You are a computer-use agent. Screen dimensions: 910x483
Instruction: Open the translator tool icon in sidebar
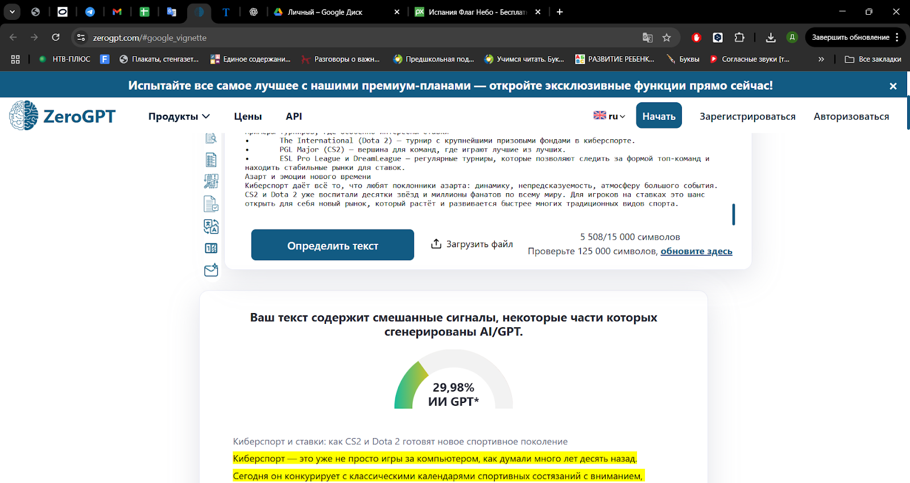[211, 227]
